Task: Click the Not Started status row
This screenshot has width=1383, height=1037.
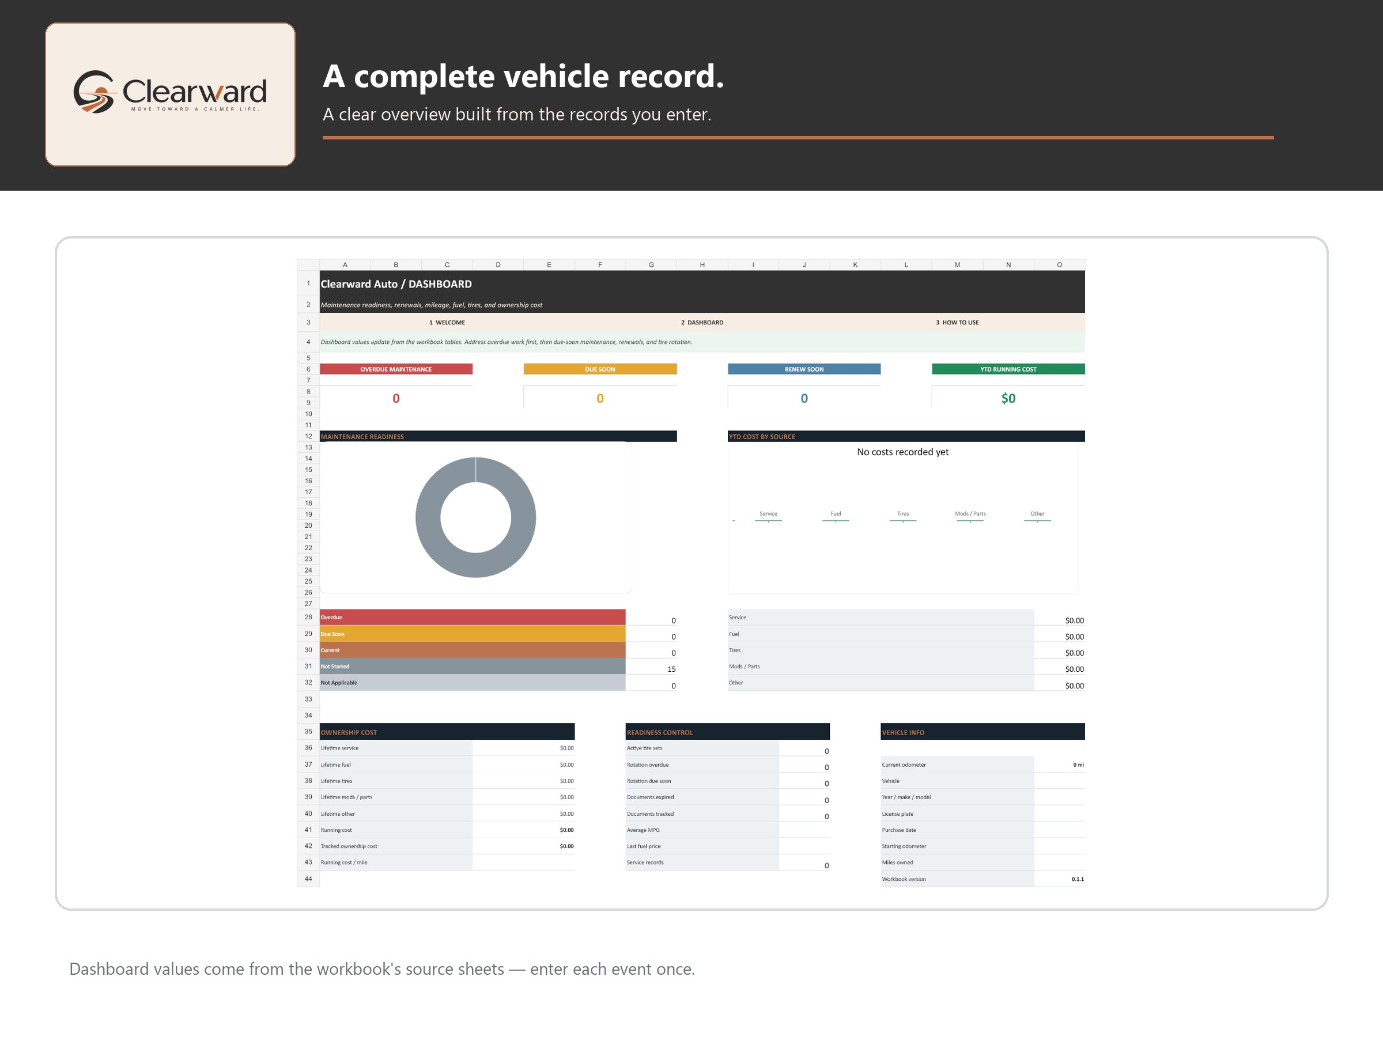Action: 473,667
